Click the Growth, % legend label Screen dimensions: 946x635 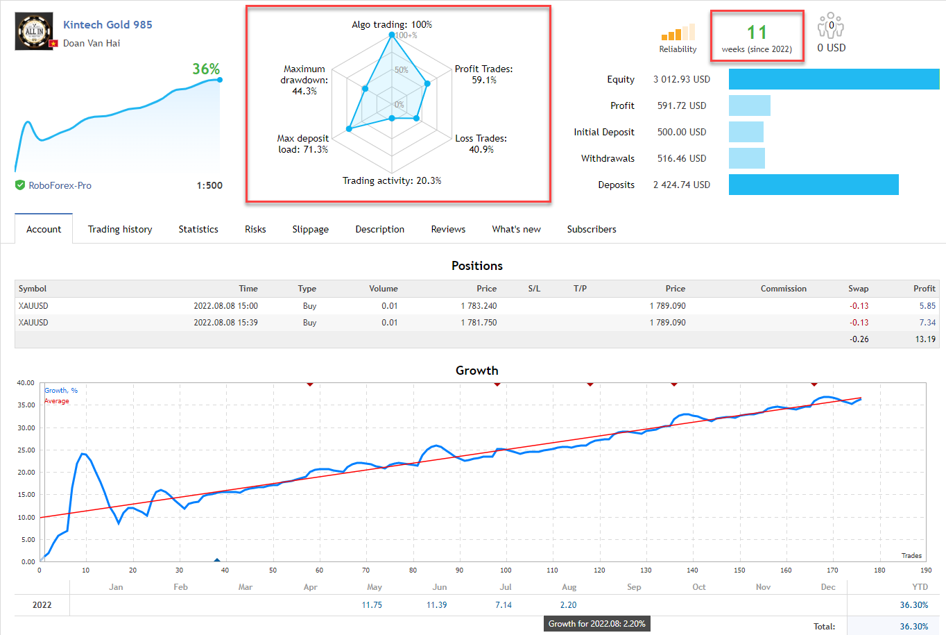point(61,391)
